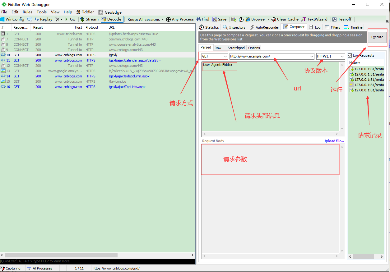Click inside the Request Body text area
Image resolution: width=390 pixels, height=272 pixels.
pyautogui.click(x=271, y=199)
